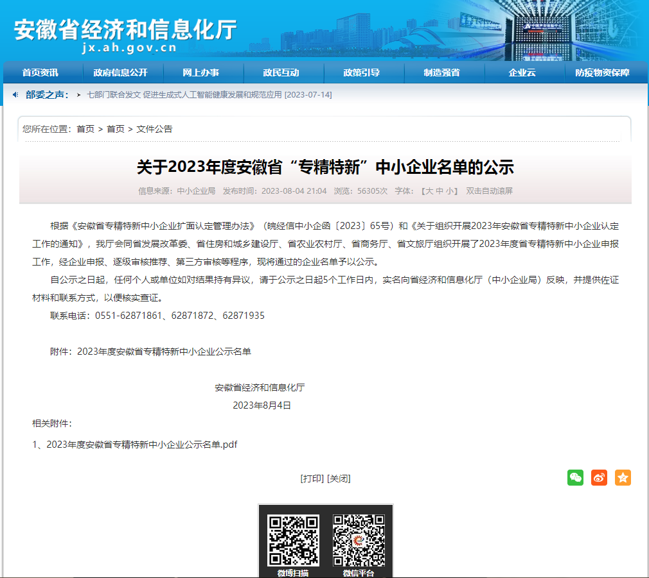This screenshot has height=578, width=649.
Task: Download the 2023年度公示名单.pdf attachment
Action: click(x=141, y=445)
